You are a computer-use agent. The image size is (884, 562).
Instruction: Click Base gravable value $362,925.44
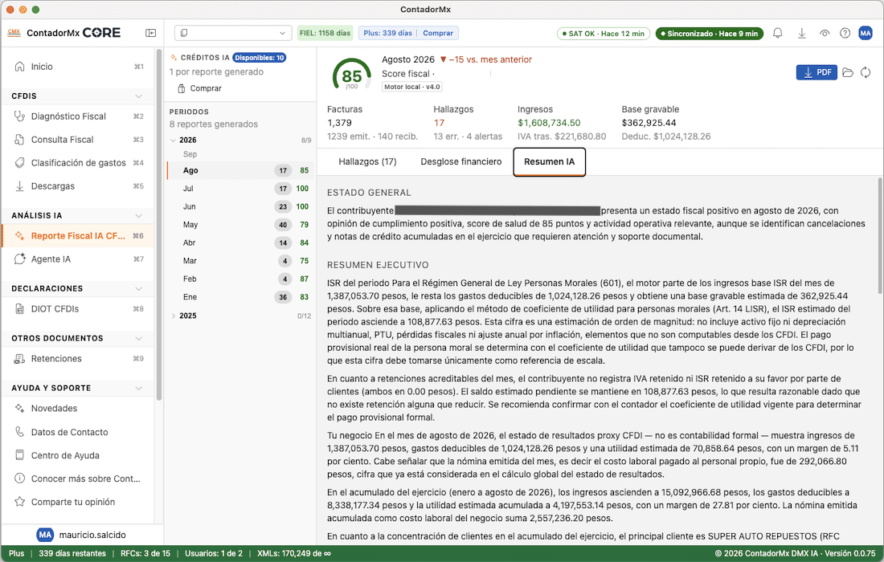click(x=649, y=123)
